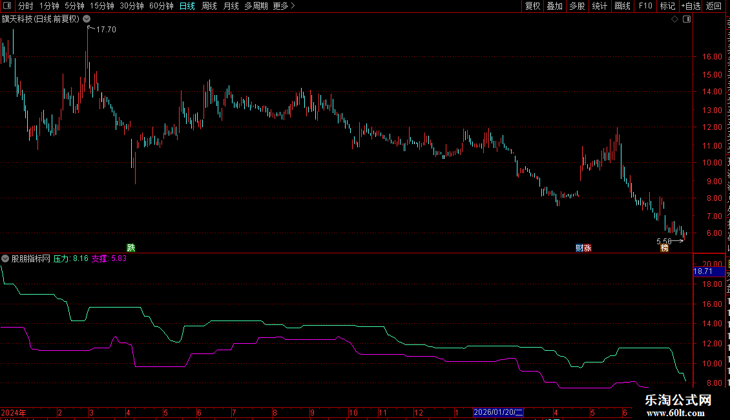Toggle the chart panel layout icon
This screenshot has height=420, width=730.
tap(687, 19)
